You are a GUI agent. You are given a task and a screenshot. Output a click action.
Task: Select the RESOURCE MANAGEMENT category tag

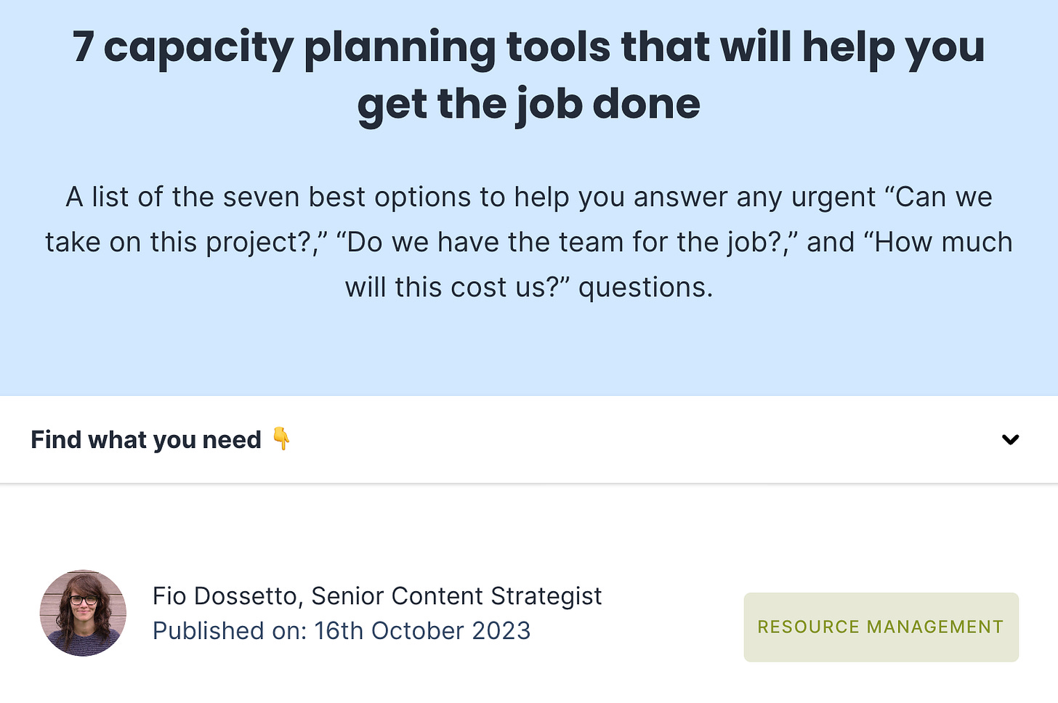(x=881, y=627)
